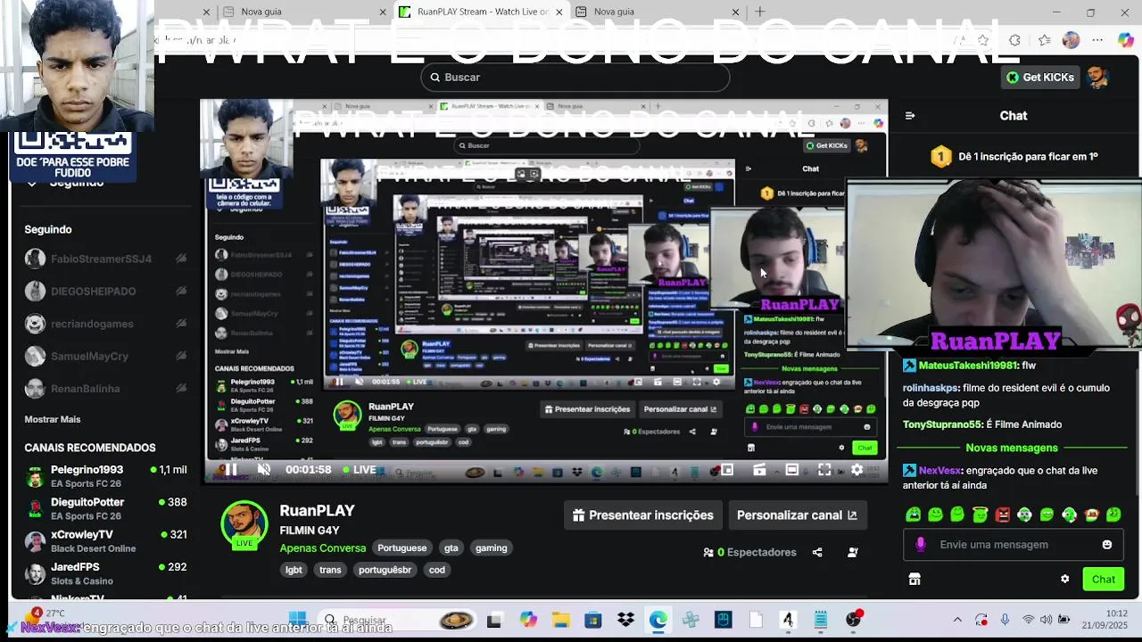The height and width of the screenshot is (642, 1142).
Task: Jump to LIVE in main player
Action: pyautogui.click(x=358, y=470)
